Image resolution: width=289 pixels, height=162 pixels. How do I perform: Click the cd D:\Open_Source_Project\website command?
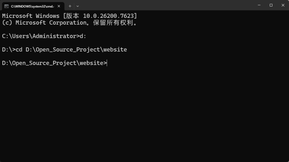[71, 50]
